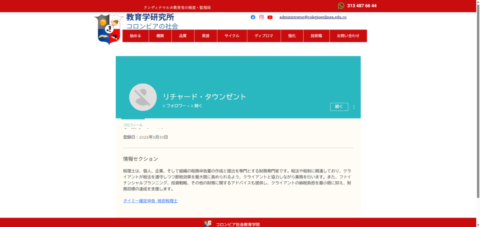The image size is (480, 227).
Task: Open the サイクル navigation menu
Action: pos(232,36)
